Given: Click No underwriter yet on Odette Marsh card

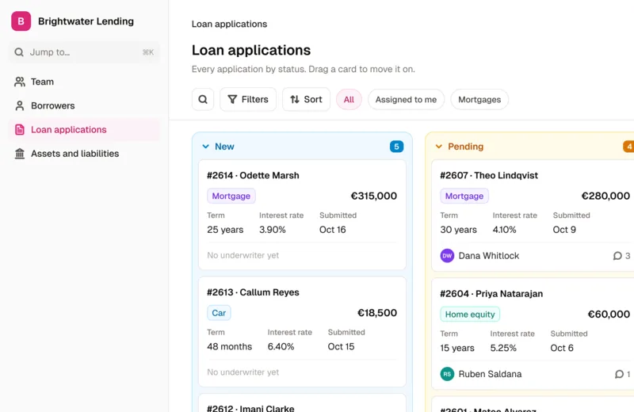Looking at the screenshot, I should (x=243, y=256).
